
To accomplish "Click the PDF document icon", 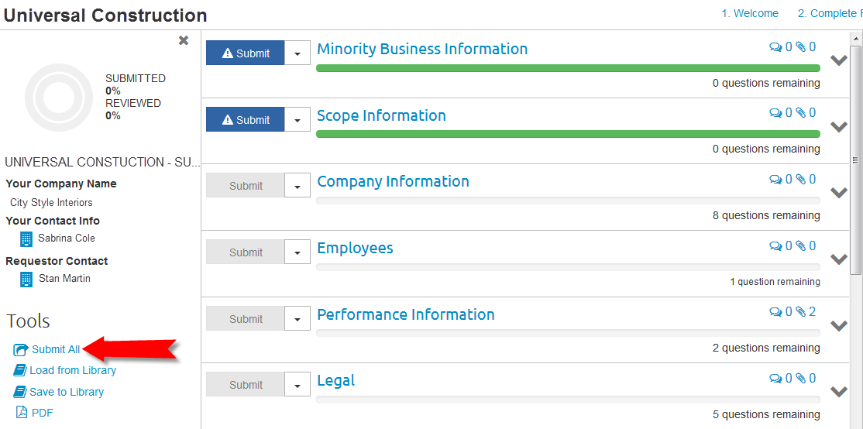I will [22, 413].
